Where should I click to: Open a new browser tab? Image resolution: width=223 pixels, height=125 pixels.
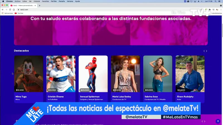pos(40,6)
